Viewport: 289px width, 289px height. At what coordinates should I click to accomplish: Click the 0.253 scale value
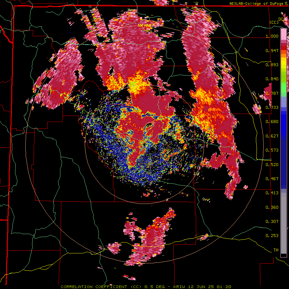click(x=272, y=236)
